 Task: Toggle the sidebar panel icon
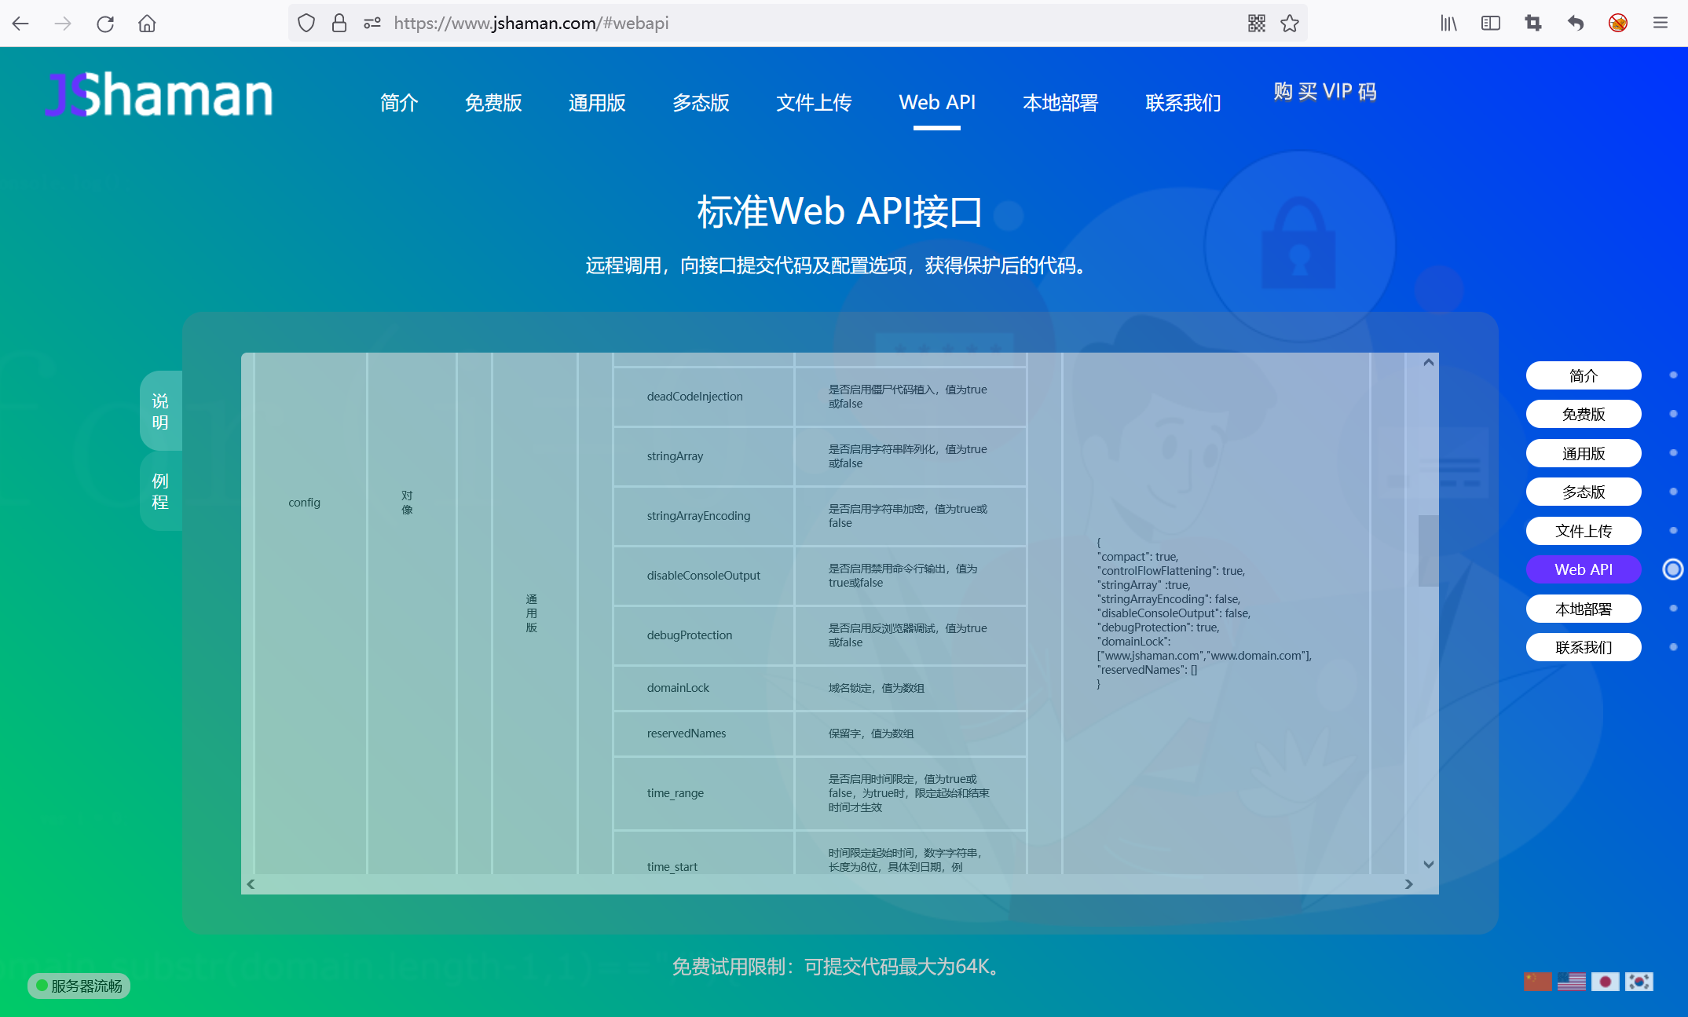(x=1489, y=24)
